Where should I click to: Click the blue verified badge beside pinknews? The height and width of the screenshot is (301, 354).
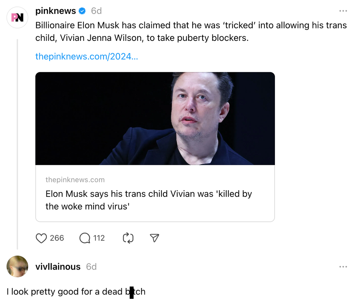click(82, 11)
